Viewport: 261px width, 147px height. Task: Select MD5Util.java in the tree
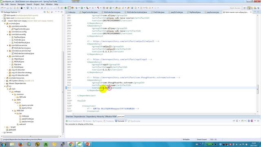(x=19, y=62)
